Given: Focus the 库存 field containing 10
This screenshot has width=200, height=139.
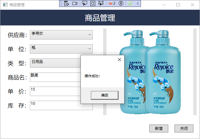Looking at the screenshot, I should [x=61, y=105].
